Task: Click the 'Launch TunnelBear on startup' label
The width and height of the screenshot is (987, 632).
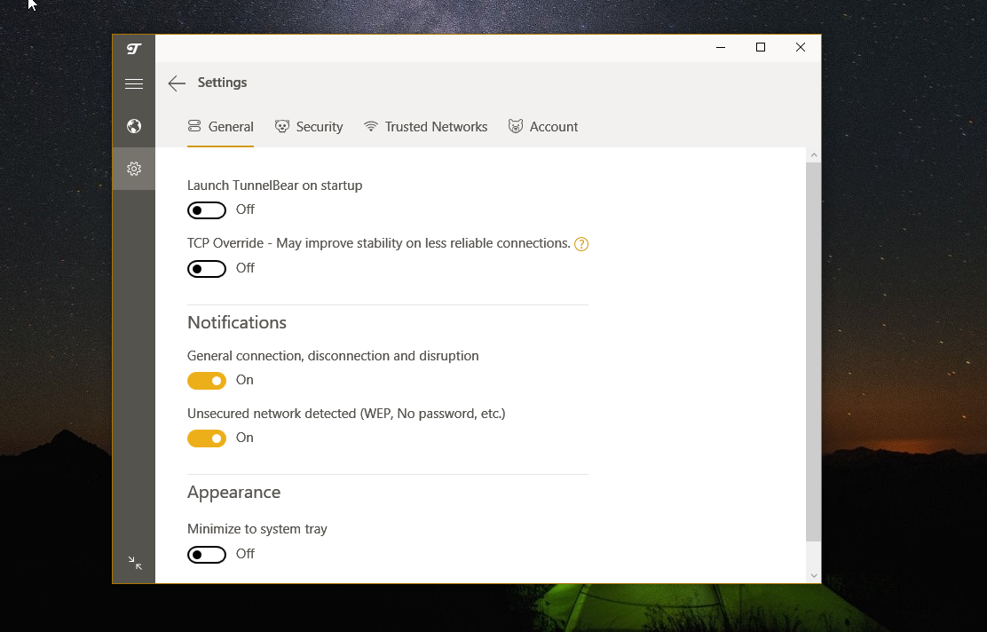Action: click(x=274, y=186)
